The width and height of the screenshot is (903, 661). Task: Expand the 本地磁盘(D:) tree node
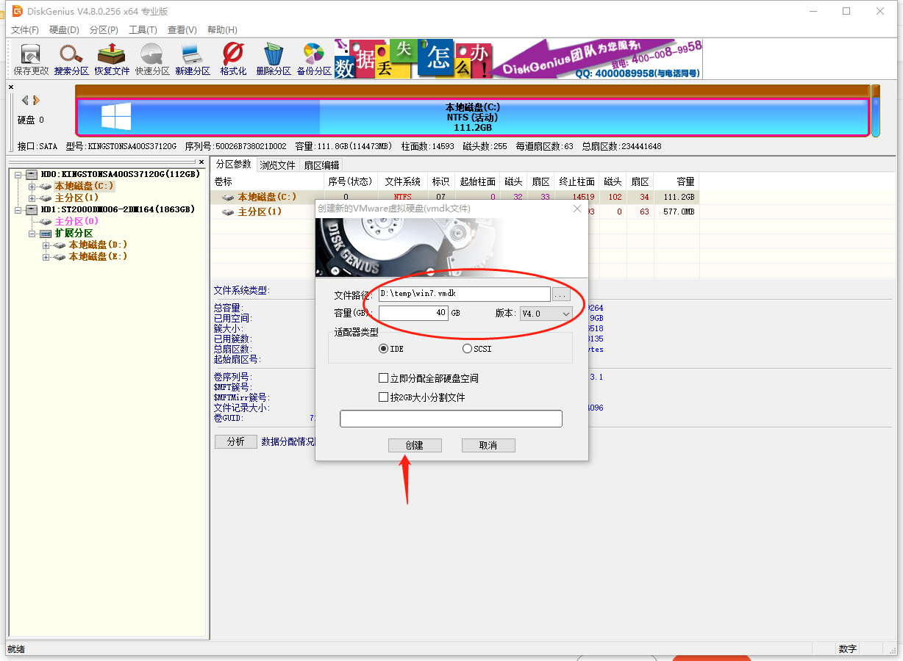(46, 245)
